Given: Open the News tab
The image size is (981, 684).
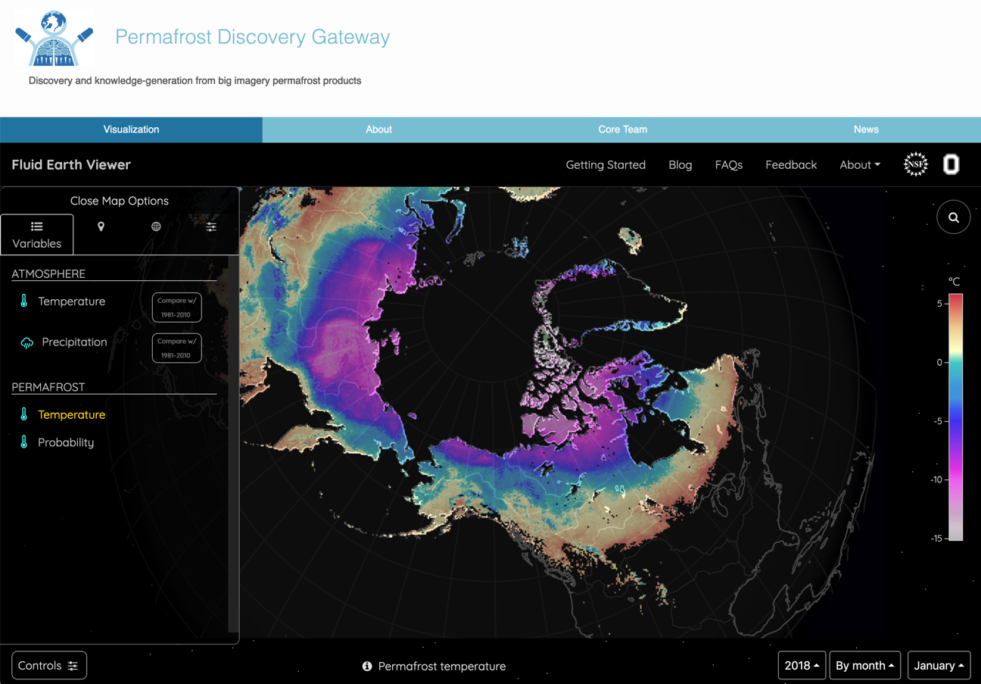Looking at the screenshot, I should (866, 130).
